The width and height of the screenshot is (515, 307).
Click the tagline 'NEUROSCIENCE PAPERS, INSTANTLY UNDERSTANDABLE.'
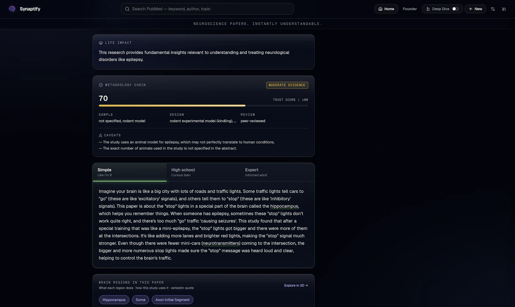click(x=257, y=24)
